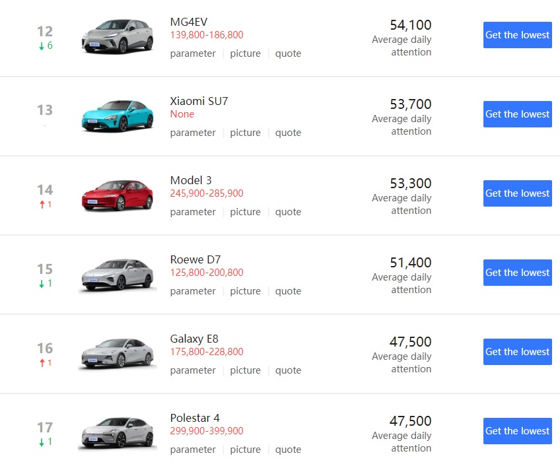The width and height of the screenshot is (560, 470).
Task: Click Get the lowest for MG4EV
Action: click(517, 35)
